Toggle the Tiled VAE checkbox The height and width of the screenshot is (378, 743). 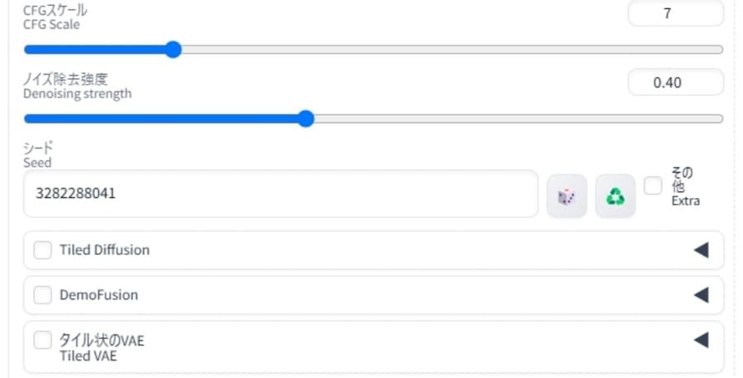tap(43, 340)
